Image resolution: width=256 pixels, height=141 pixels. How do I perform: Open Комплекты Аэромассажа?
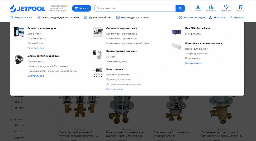click(x=122, y=34)
